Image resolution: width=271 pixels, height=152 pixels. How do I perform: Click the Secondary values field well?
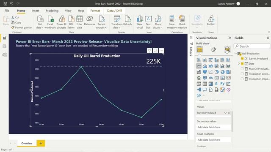[x=213, y=127]
